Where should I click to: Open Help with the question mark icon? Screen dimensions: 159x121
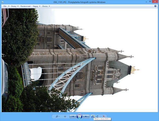[155, 6]
